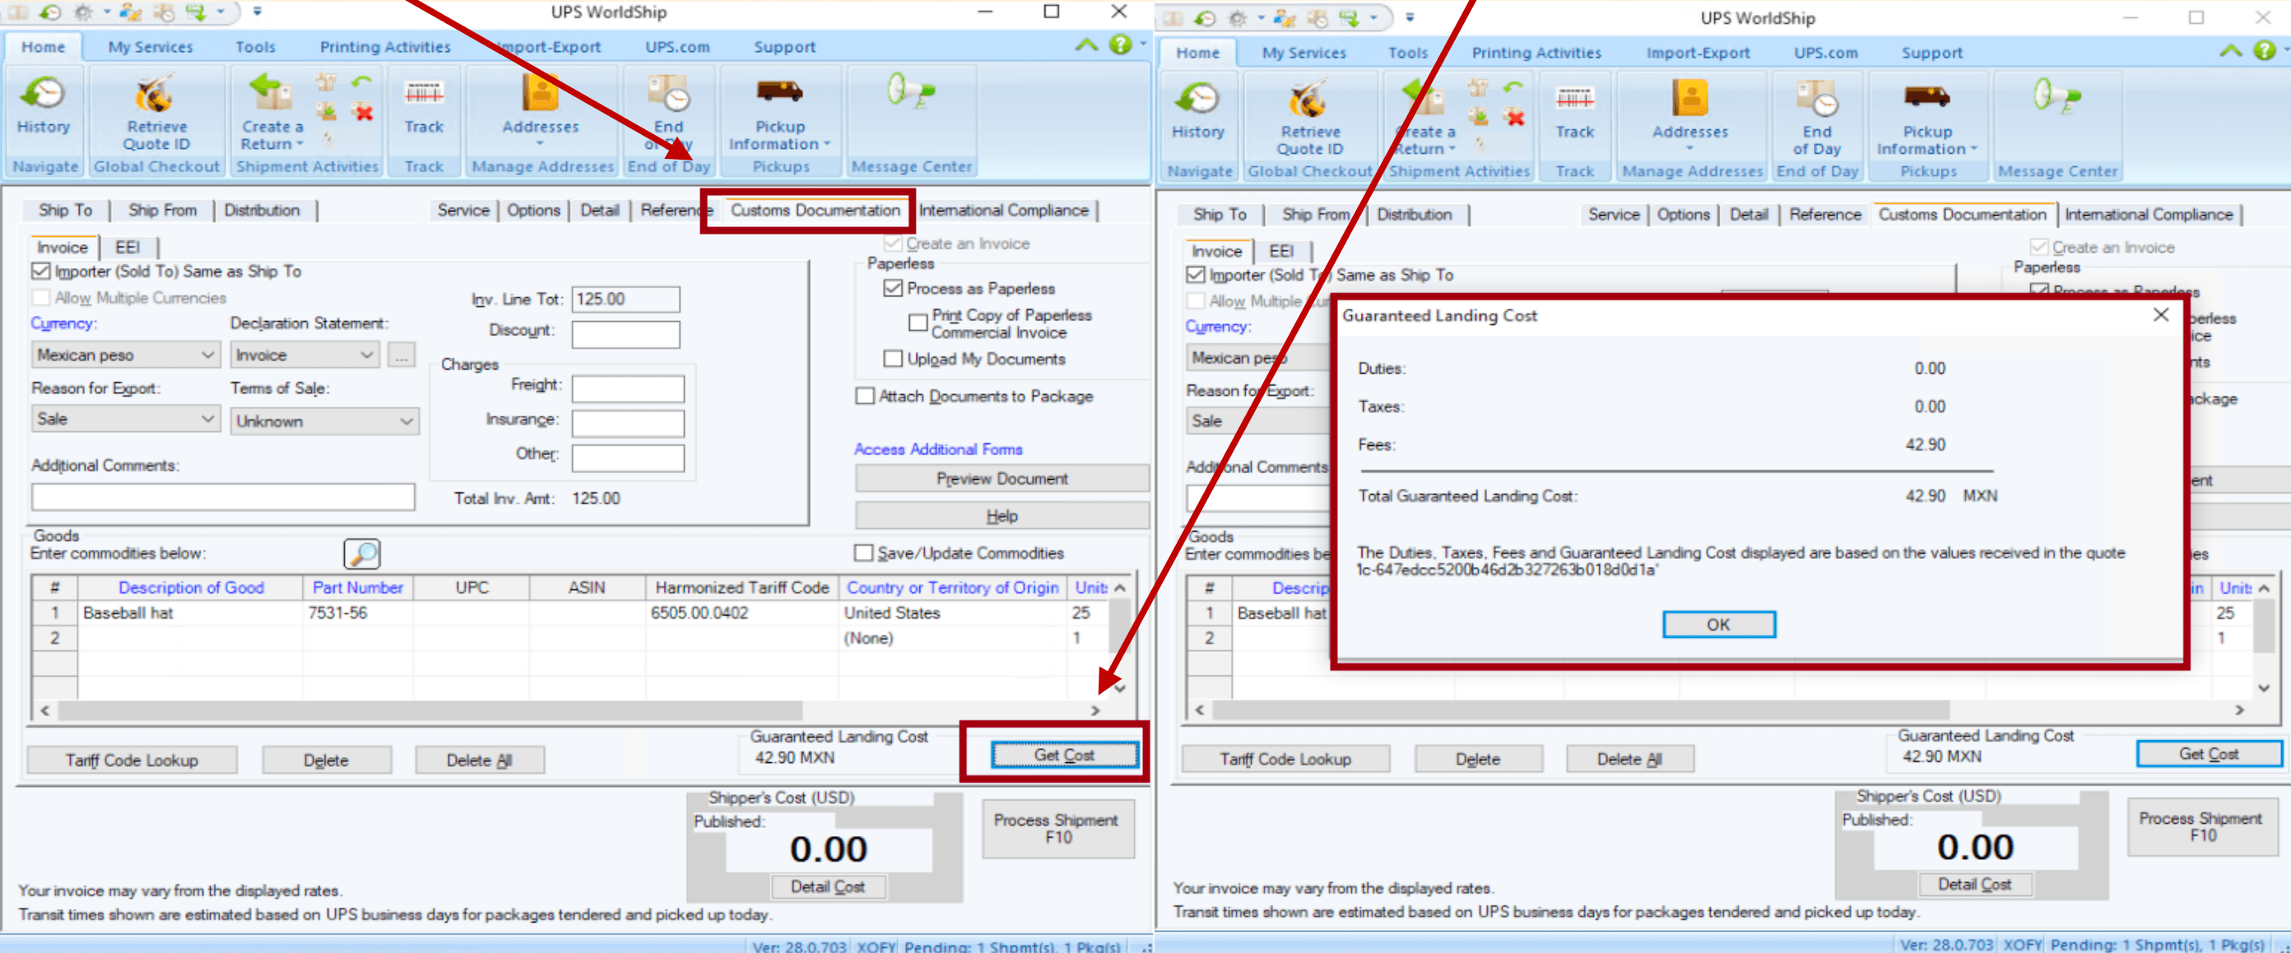Toggle Importer Same as Ship To, right window
2291x953 pixels.
1196,275
